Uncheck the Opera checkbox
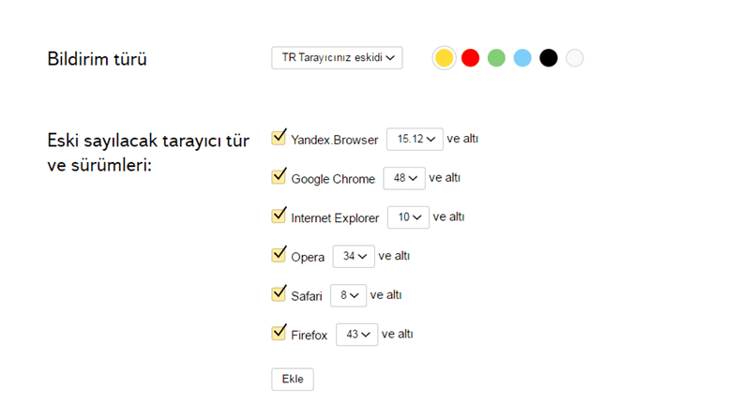This screenshot has width=741, height=403. [x=279, y=255]
